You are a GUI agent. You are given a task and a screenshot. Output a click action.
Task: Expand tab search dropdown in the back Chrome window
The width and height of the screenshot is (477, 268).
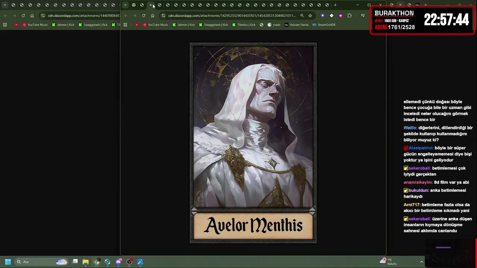(x=5, y=5)
